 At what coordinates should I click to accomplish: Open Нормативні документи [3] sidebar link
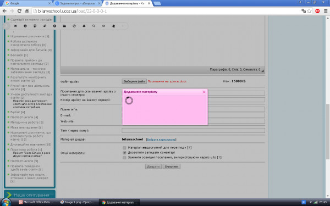pos(30,36)
